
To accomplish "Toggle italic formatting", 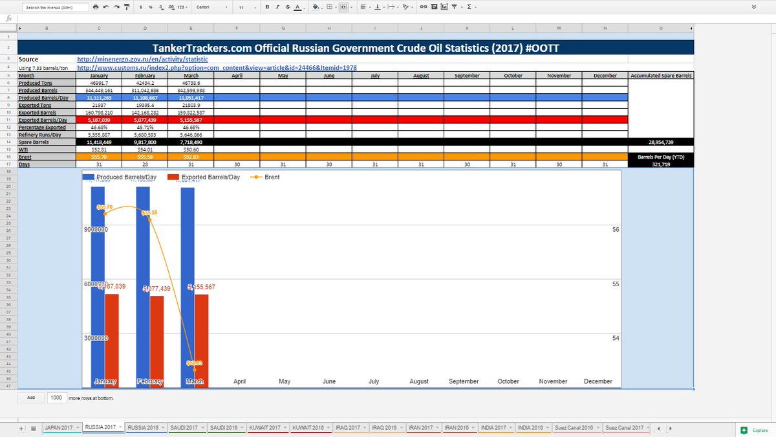I will click(x=277, y=7).
